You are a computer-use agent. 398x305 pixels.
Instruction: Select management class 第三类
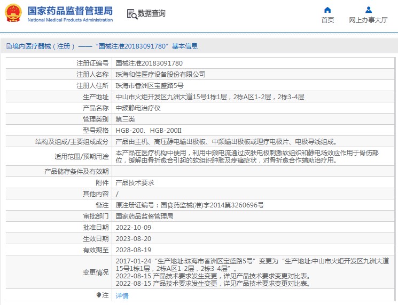point(126,119)
